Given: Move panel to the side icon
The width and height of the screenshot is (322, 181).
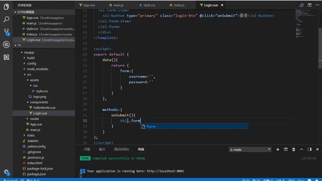Looking at the screenshot, I should 309,149.
